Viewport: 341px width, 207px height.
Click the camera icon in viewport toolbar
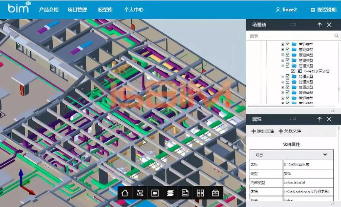pos(155,193)
